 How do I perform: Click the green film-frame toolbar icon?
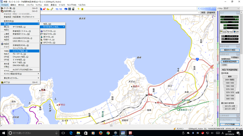coord(69,9)
